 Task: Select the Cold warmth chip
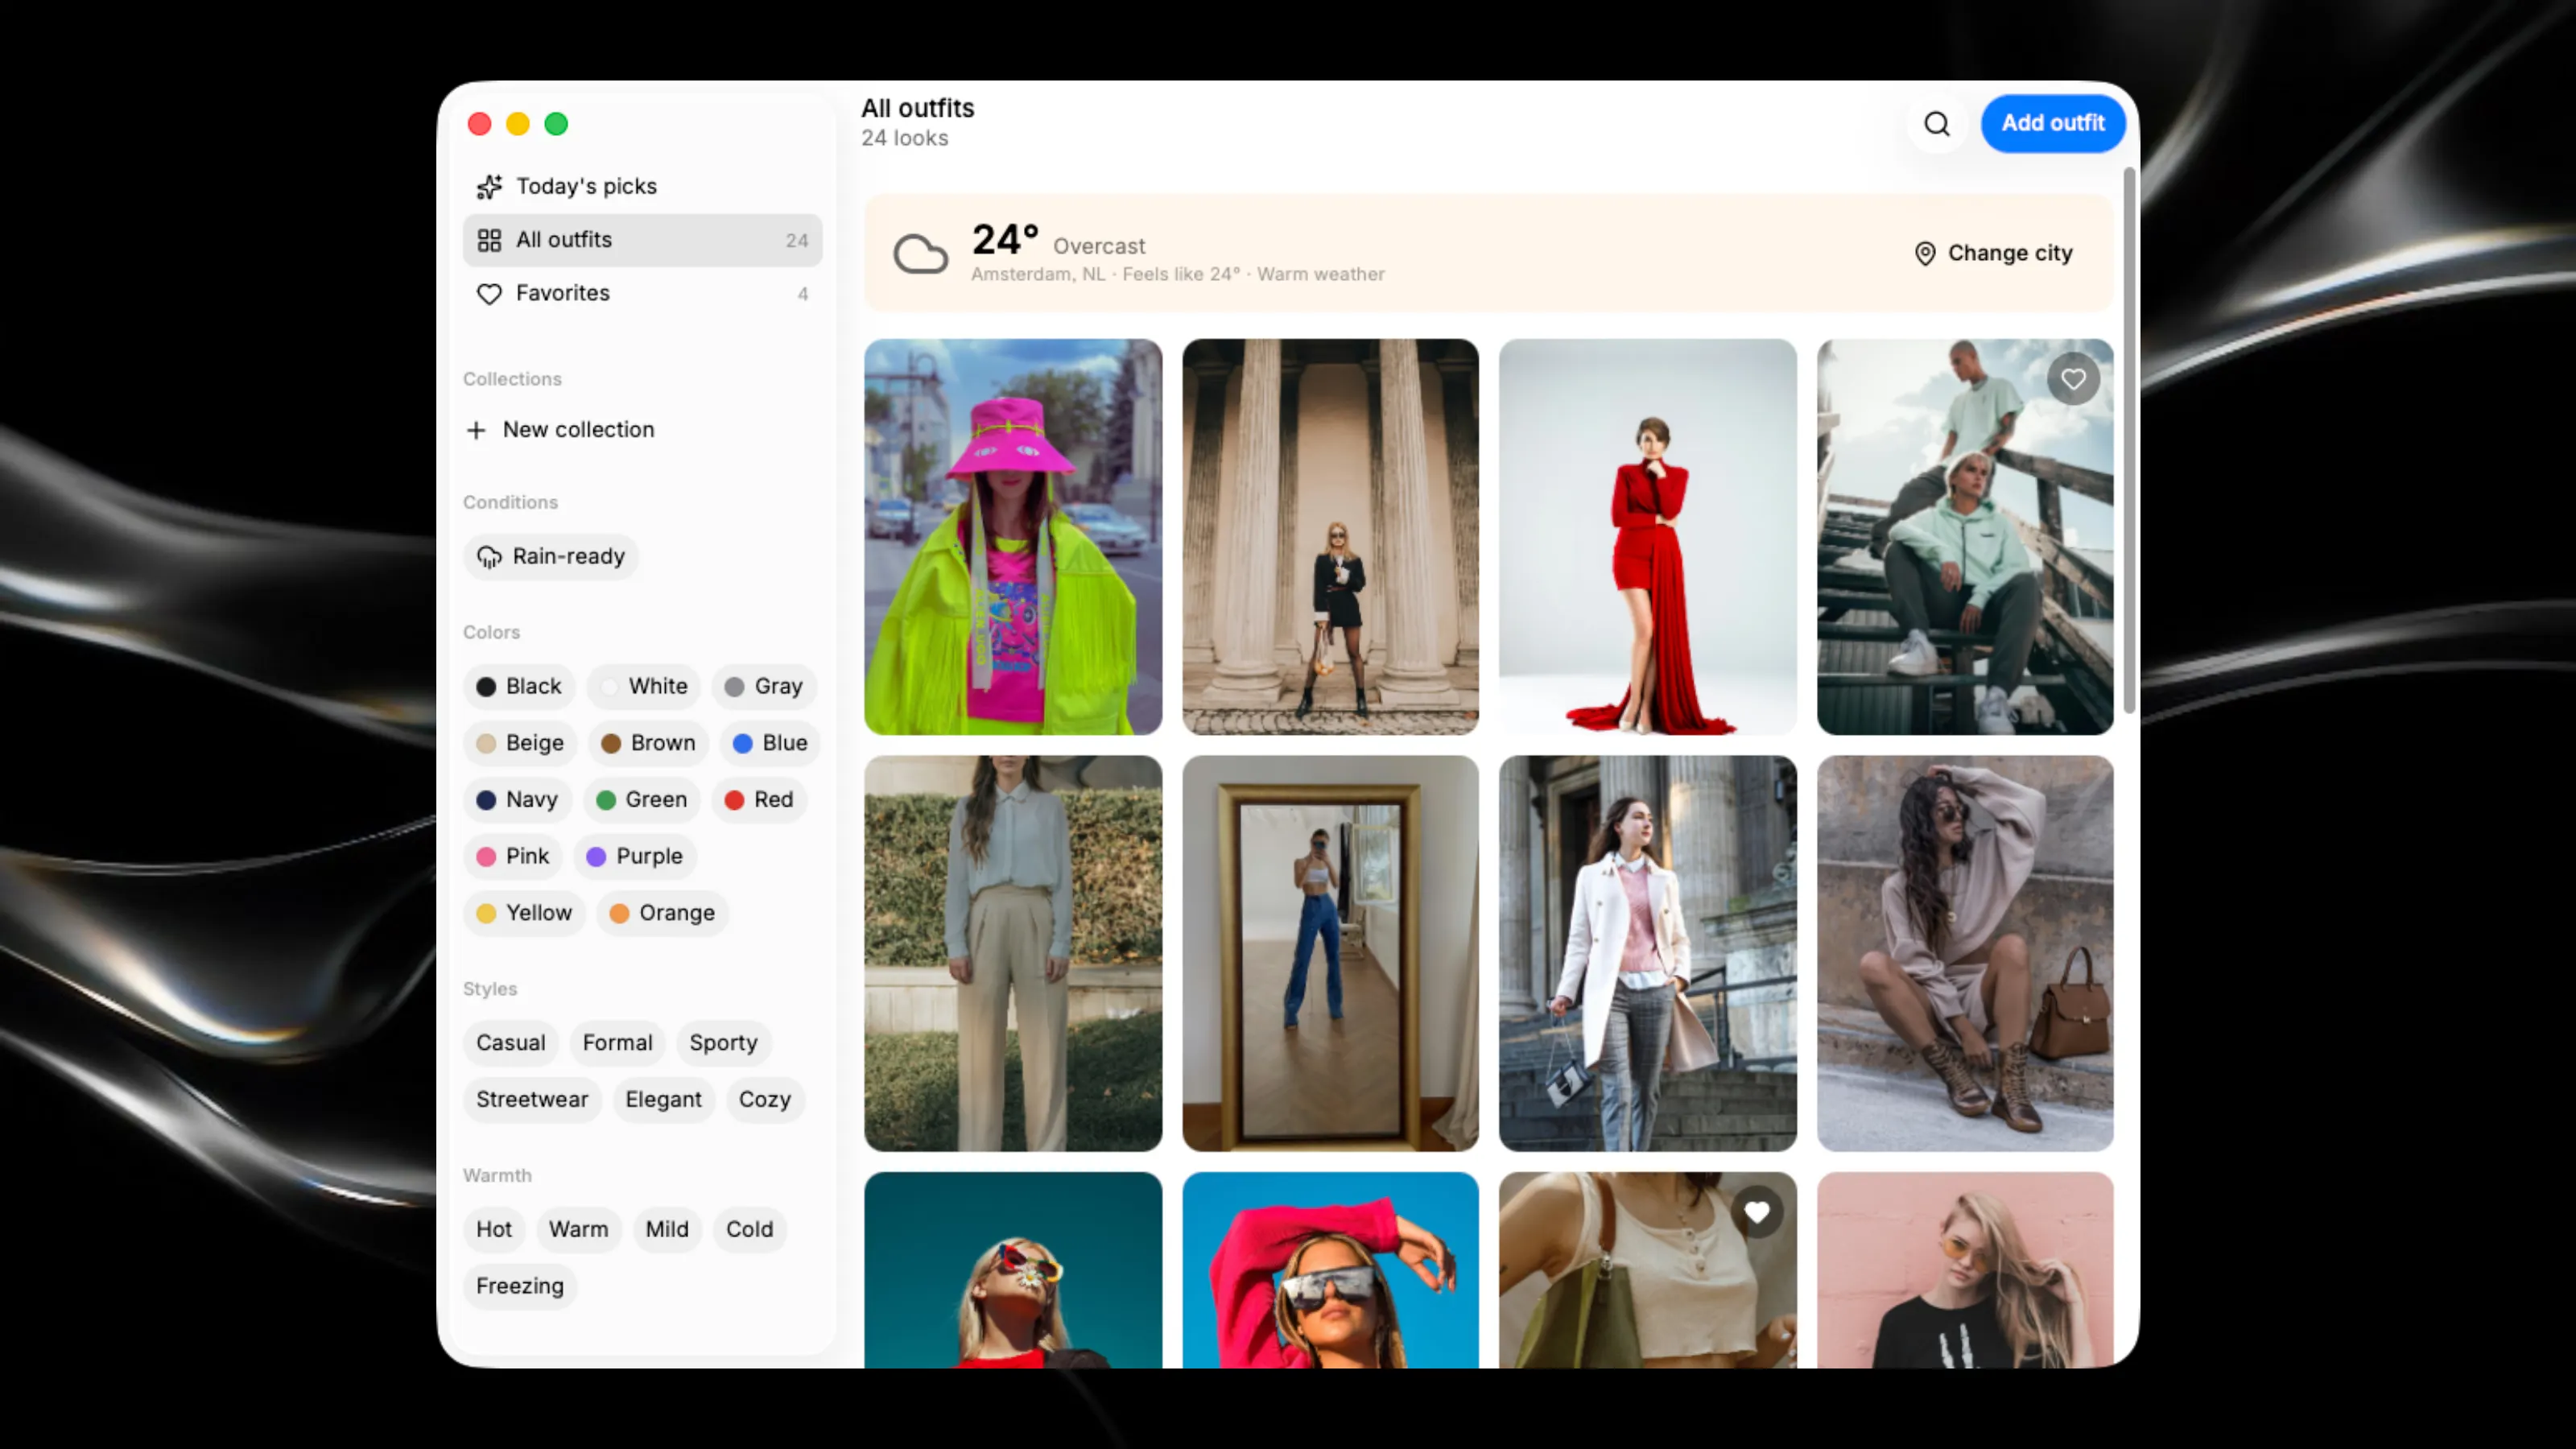750,1230
